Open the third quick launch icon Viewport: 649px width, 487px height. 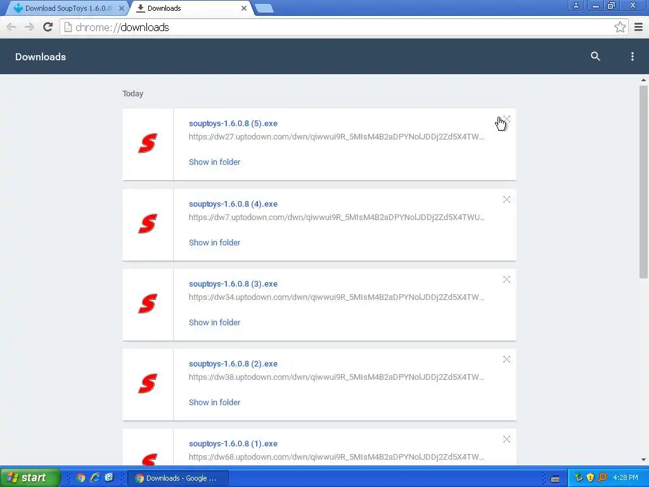click(x=109, y=478)
